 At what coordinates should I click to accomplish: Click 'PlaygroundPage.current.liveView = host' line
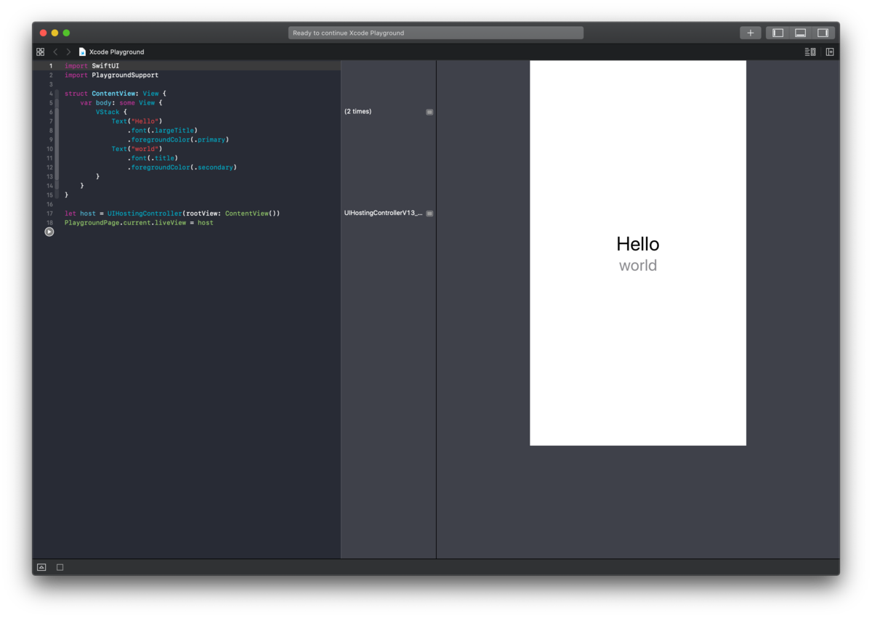[139, 223]
